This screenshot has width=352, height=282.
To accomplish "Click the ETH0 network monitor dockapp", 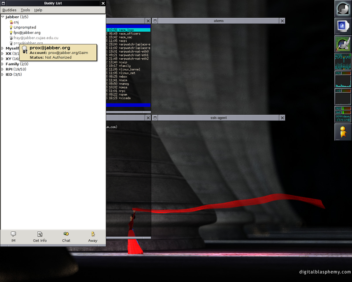I will pos(343,61).
